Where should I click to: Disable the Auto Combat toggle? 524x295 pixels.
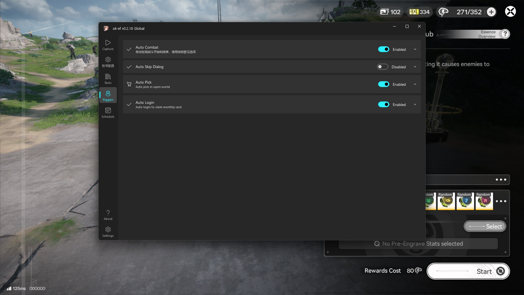(x=383, y=49)
